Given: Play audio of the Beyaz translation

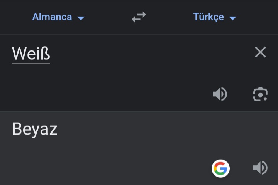Looking at the screenshot, I should [260, 168].
